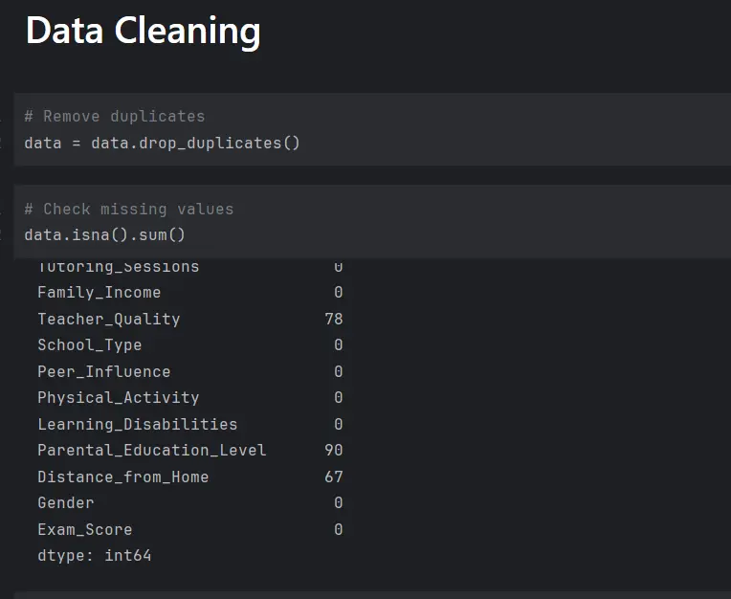Image resolution: width=731 pixels, height=599 pixels.
Task: Click the Exam_Score output row label
Action: 84,530
